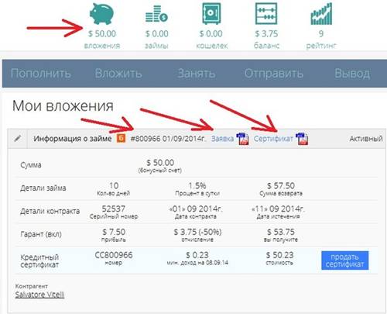Click the bar chart rating icon
The width and height of the screenshot is (387, 314).
[x=321, y=14]
